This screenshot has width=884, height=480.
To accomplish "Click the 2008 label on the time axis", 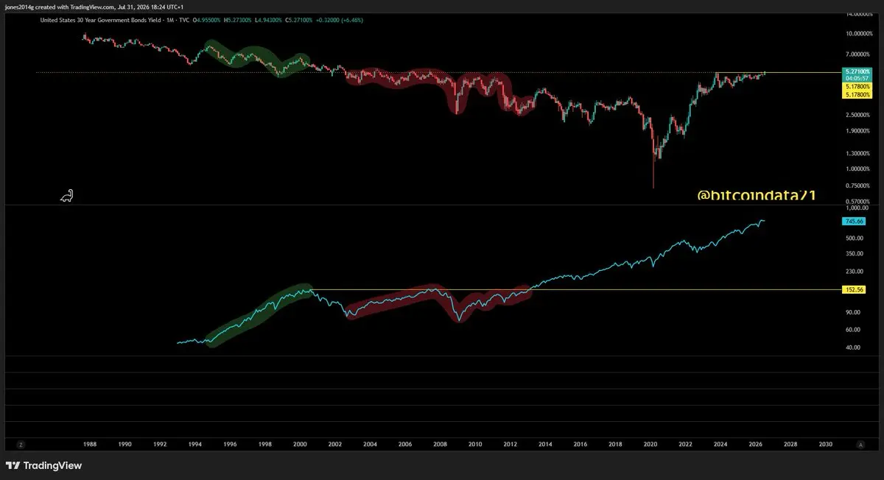I will [x=440, y=445].
